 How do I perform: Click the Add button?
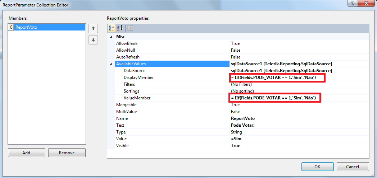click(x=27, y=153)
